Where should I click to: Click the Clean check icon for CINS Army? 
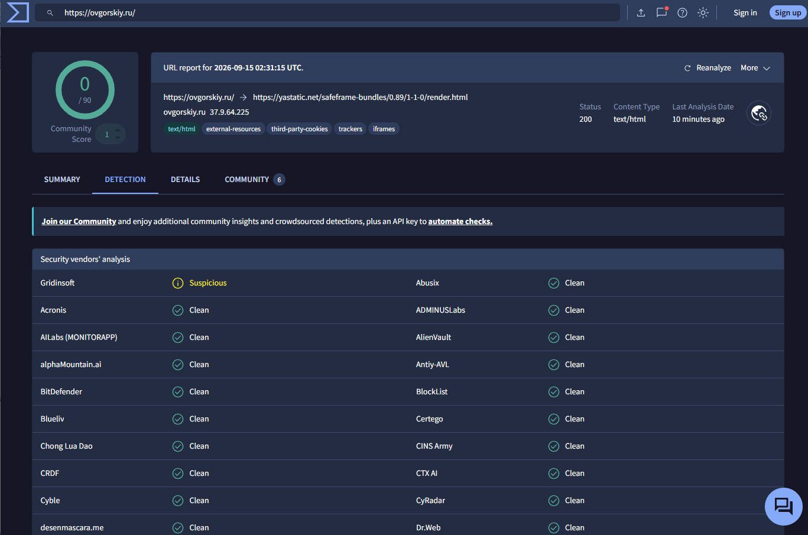[x=554, y=446]
